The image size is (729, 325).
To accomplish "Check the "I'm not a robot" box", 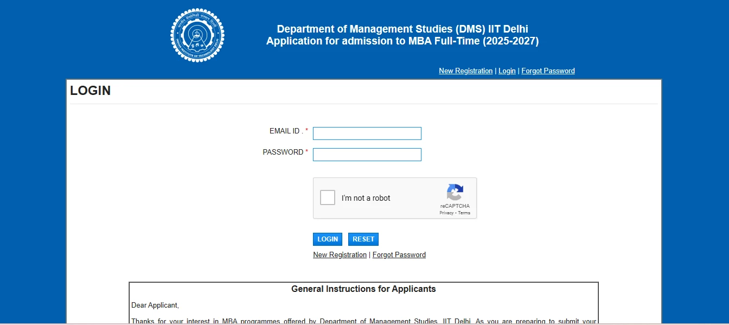I will 327,197.
